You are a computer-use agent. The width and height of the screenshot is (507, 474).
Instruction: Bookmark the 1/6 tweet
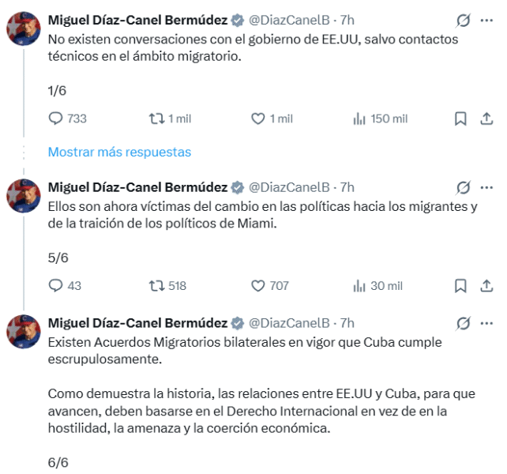point(460,118)
